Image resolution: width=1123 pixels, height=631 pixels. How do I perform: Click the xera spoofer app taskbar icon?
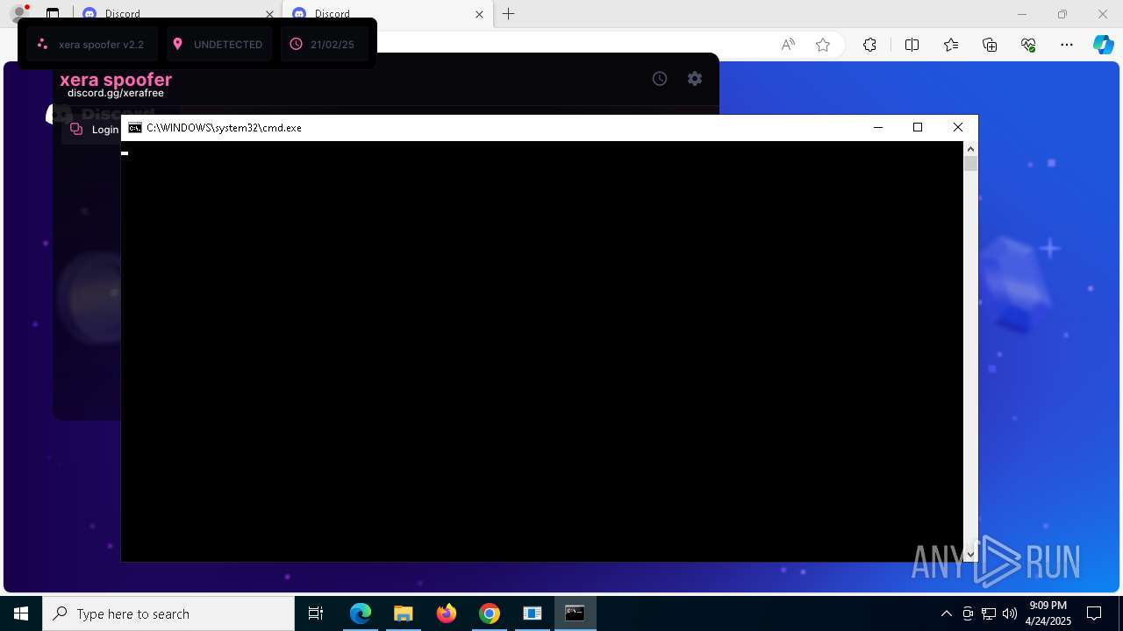pos(533,613)
